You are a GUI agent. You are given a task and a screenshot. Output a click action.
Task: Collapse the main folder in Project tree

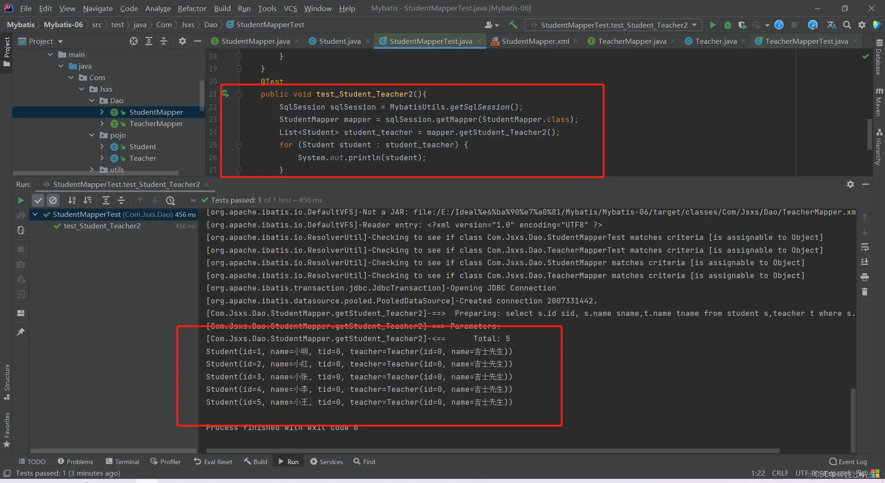(x=50, y=54)
